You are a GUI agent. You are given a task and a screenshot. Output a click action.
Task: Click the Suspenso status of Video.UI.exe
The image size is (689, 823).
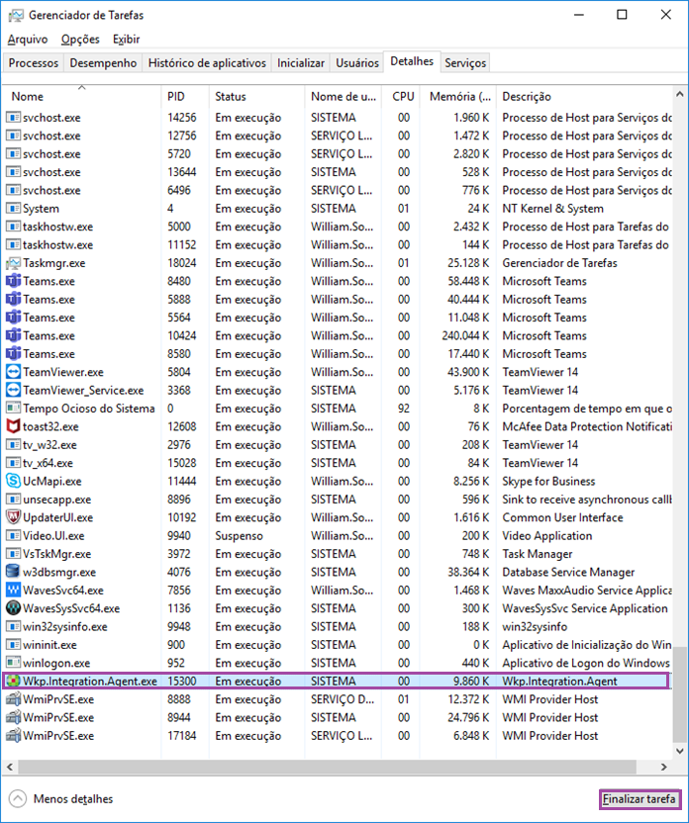tap(239, 536)
